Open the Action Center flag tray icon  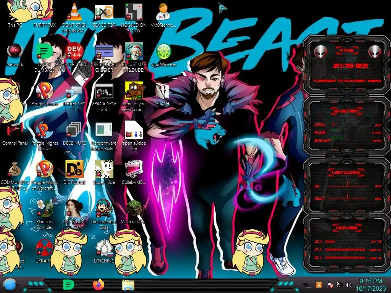330,285
